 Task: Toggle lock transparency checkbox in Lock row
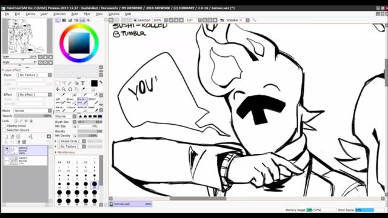(16, 121)
